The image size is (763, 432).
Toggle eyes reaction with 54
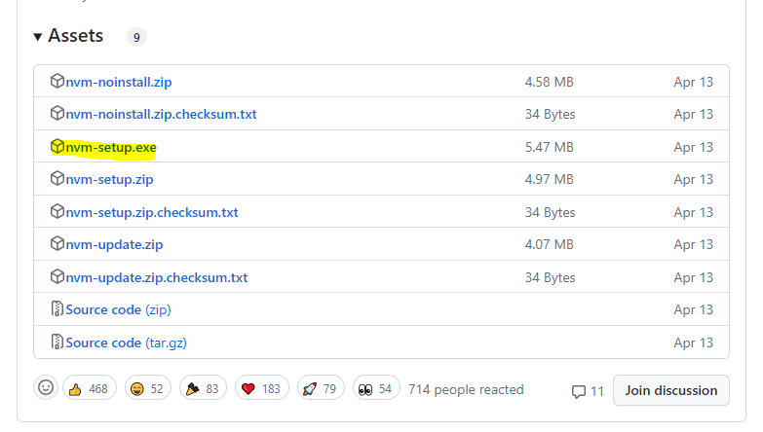coord(376,388)
